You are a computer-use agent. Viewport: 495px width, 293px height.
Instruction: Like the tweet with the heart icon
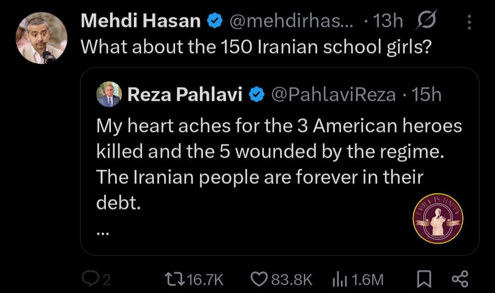click(x=259, y=278)
